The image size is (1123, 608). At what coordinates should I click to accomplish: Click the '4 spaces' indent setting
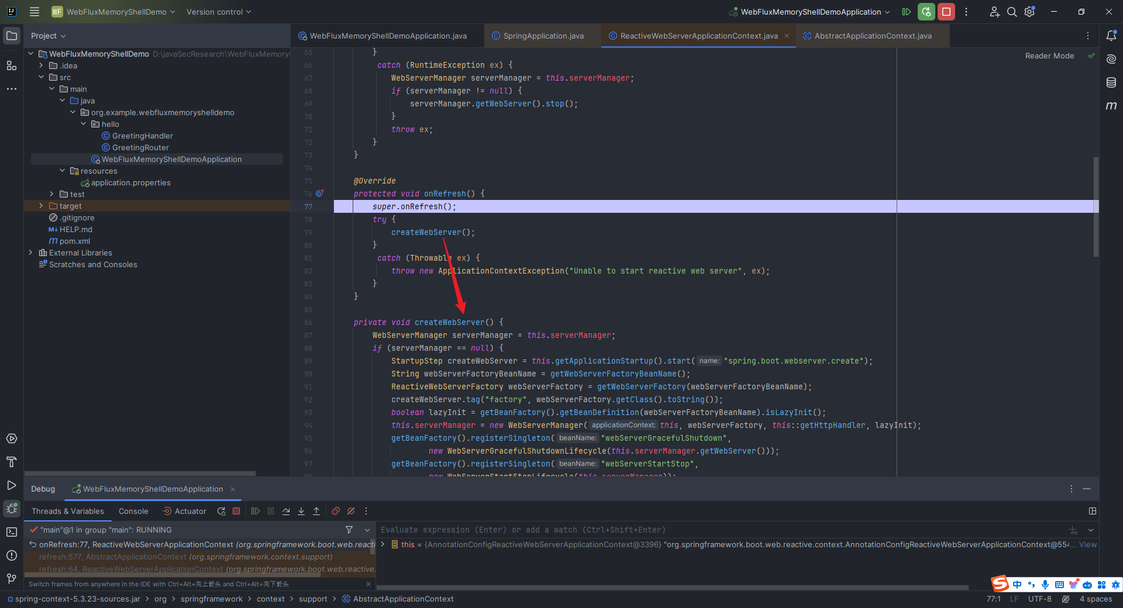(x=1096, y=599)
